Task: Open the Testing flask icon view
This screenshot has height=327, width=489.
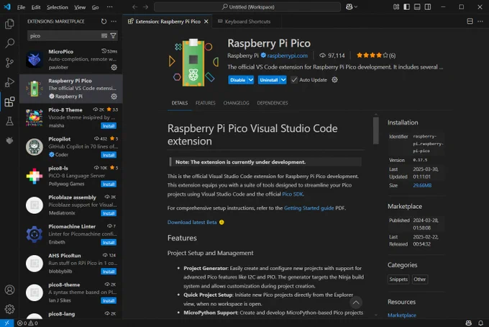Action: point(9,121)
